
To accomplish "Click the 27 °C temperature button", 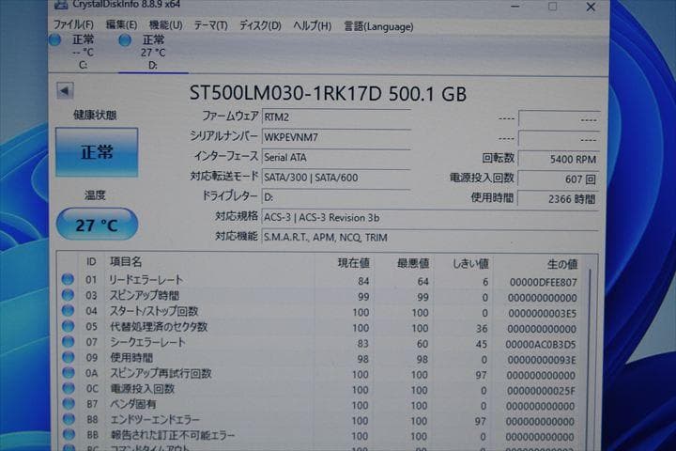I will pos(97,225).
